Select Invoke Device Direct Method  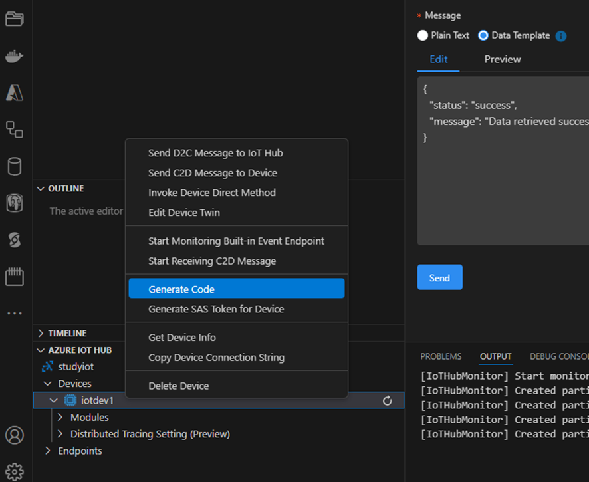pyautogui.click(x=236, y=193)
